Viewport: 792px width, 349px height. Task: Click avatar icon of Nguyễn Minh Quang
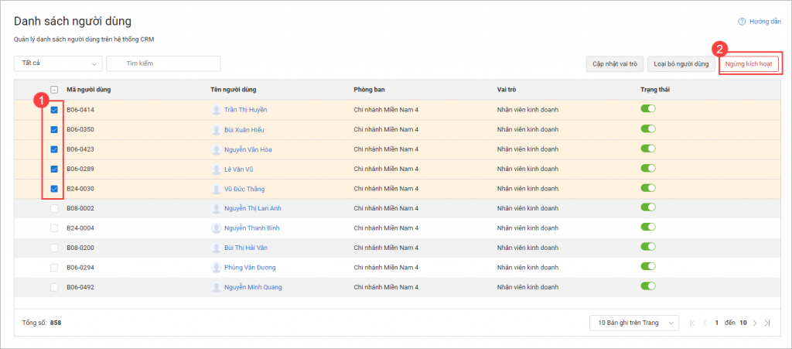217,287
